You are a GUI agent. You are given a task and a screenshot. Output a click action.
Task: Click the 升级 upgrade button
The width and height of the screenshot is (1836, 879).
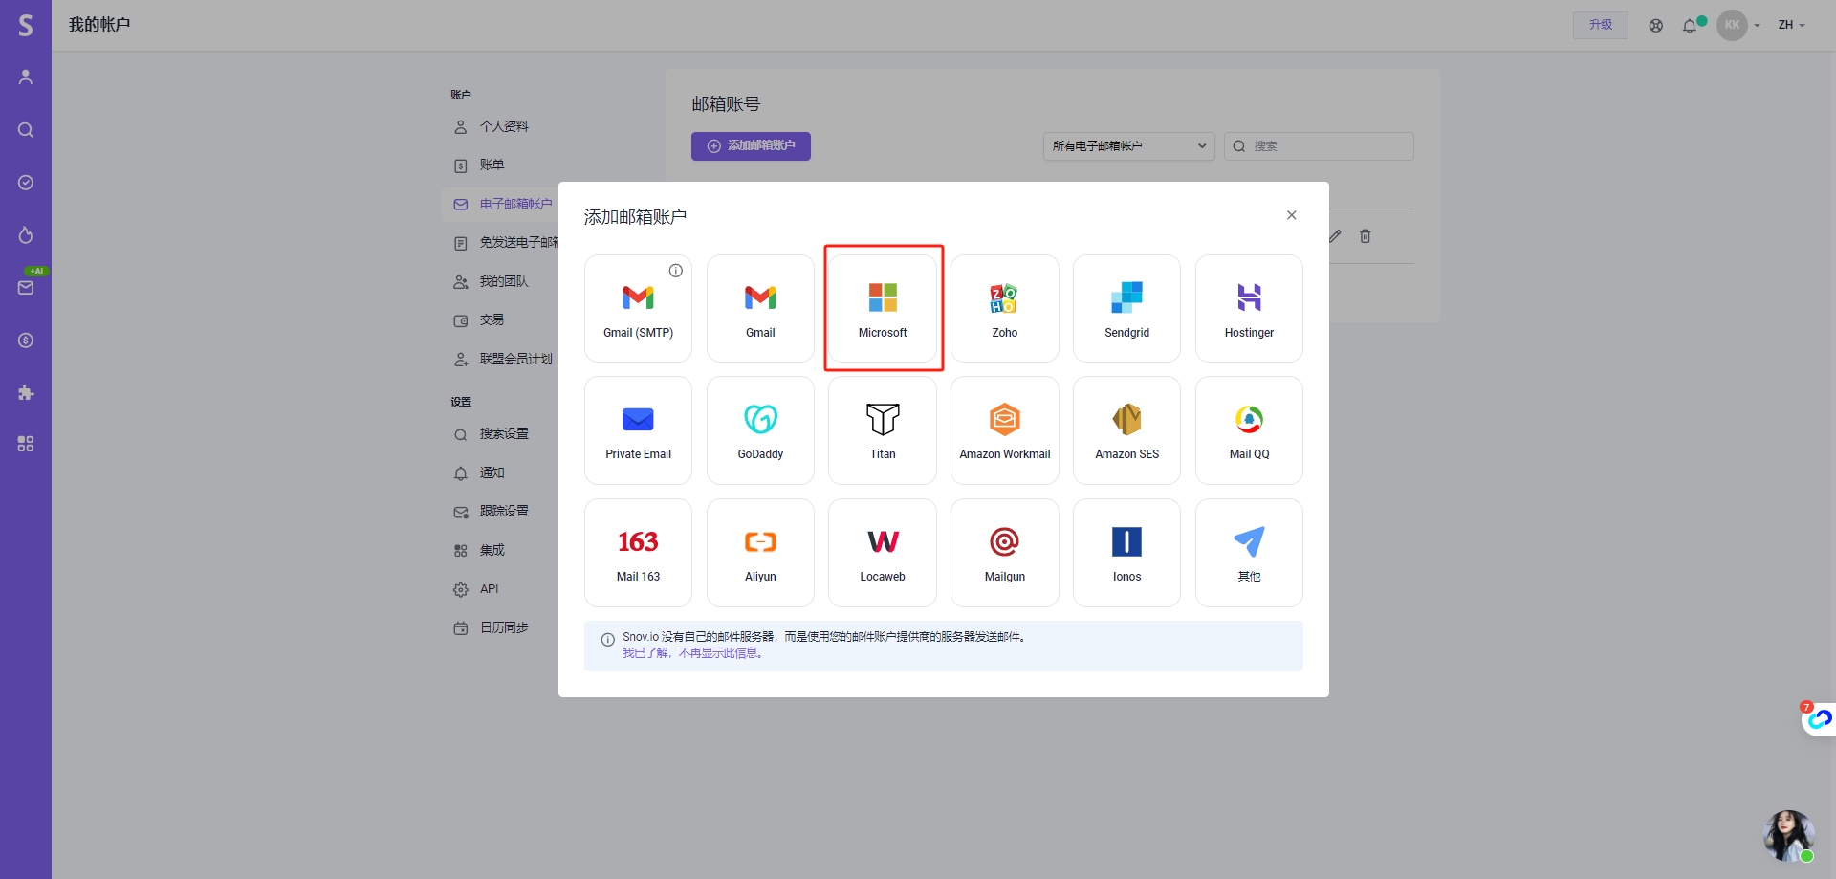tap(1601, 25)
